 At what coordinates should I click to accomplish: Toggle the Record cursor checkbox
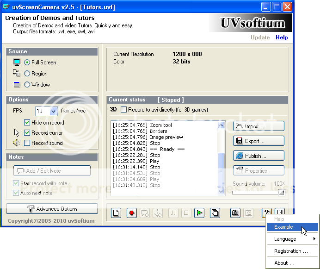click(27, 133)
